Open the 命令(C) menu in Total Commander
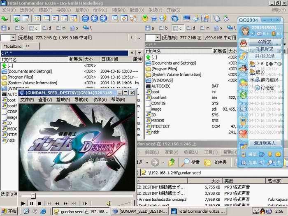288x216 pixels. [x=100, y=10]
